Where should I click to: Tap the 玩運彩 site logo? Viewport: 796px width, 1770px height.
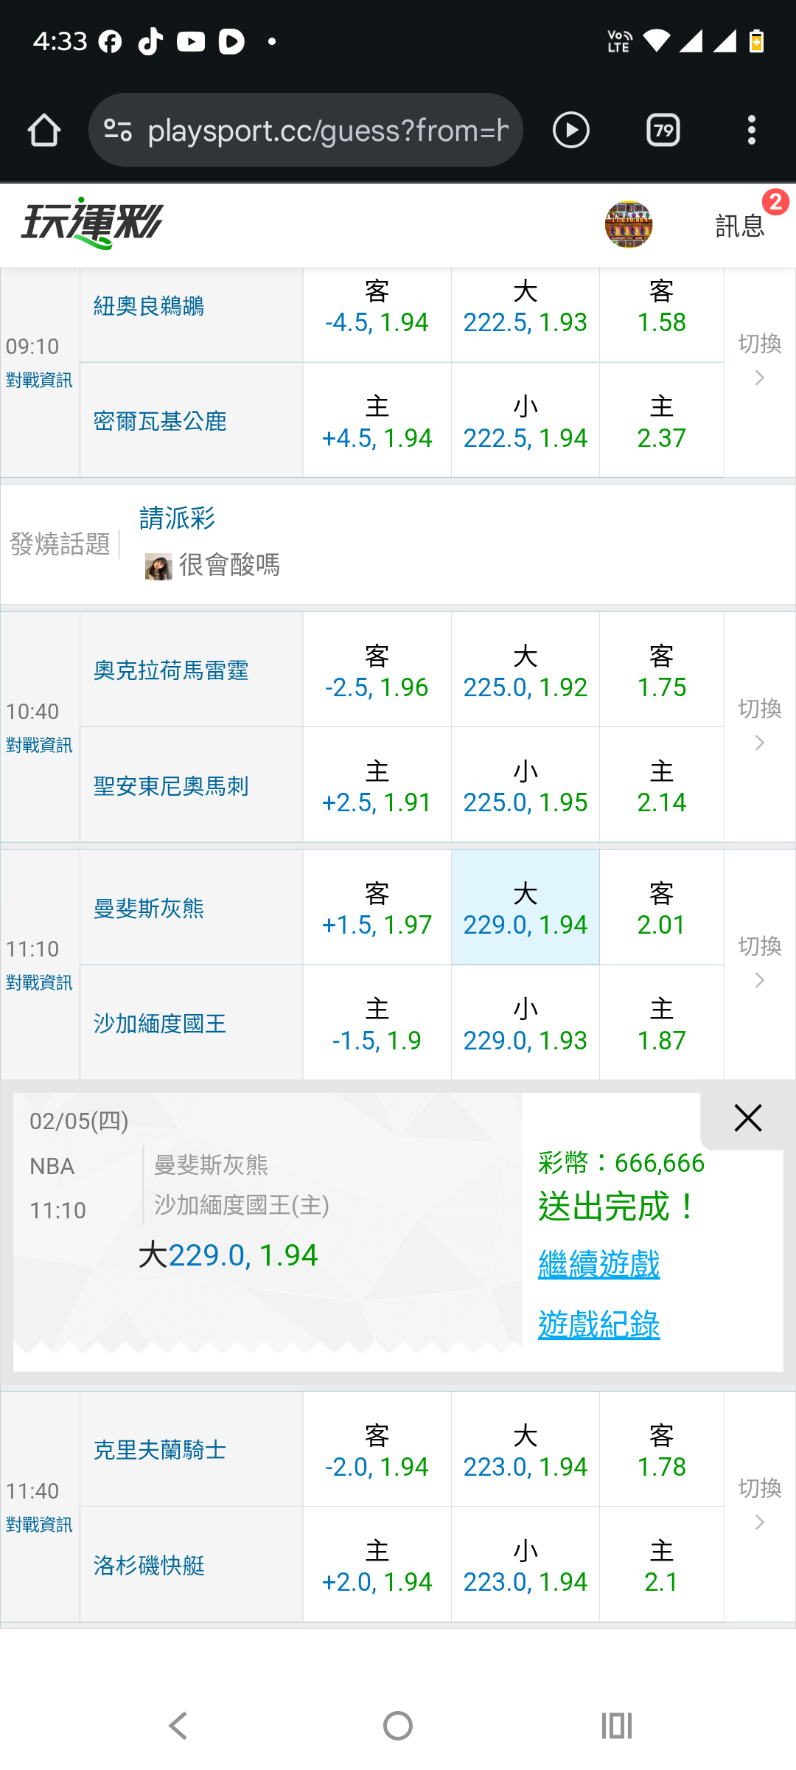coord(92,223)
